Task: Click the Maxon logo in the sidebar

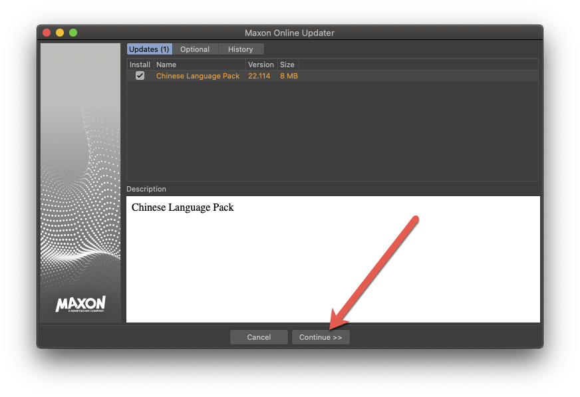Action: (x=80, y=304)
